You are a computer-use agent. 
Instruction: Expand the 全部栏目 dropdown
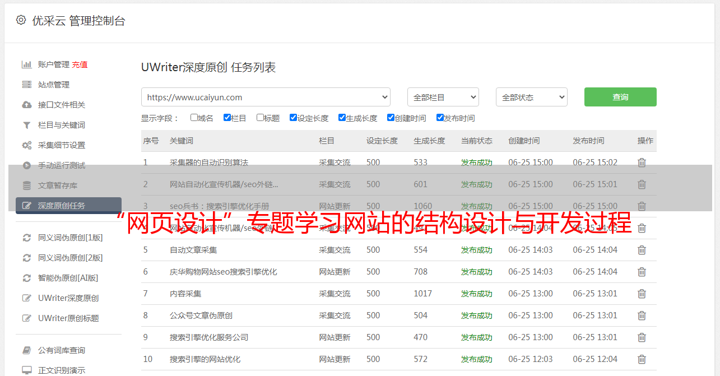tap(443, 97)
